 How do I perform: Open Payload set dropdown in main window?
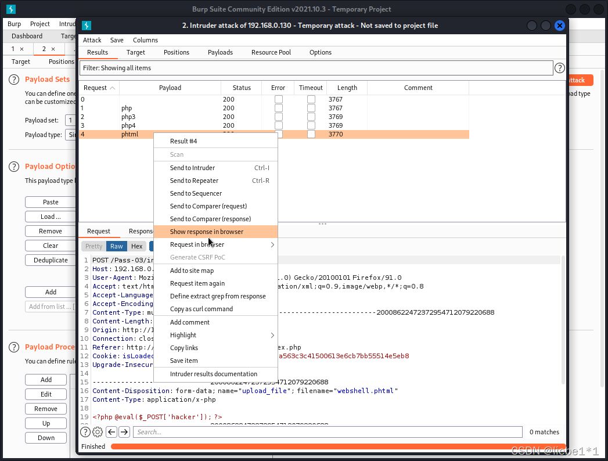click(70, 120)
